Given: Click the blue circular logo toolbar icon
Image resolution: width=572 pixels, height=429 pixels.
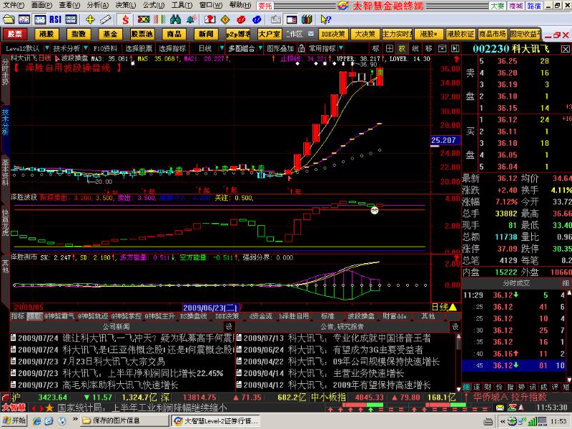Looking at the screenshot, I should coord(257,19).
